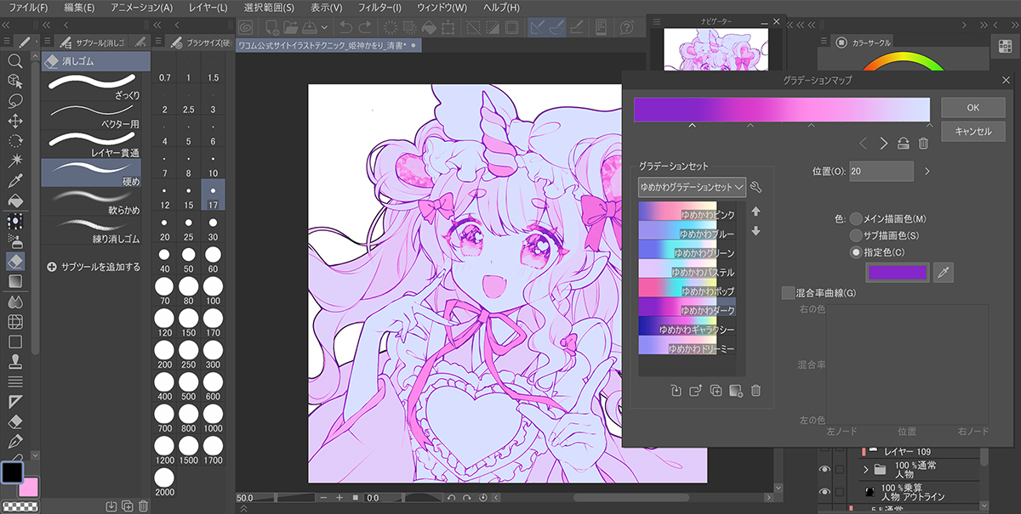Select the Auto select magic wand tool
This screenshot has width=1021, height=514.
tap(14, 160)
